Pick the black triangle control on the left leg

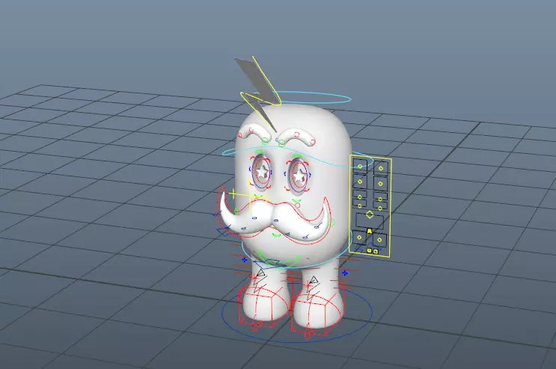pyautogui.click(x=261, y=273)
